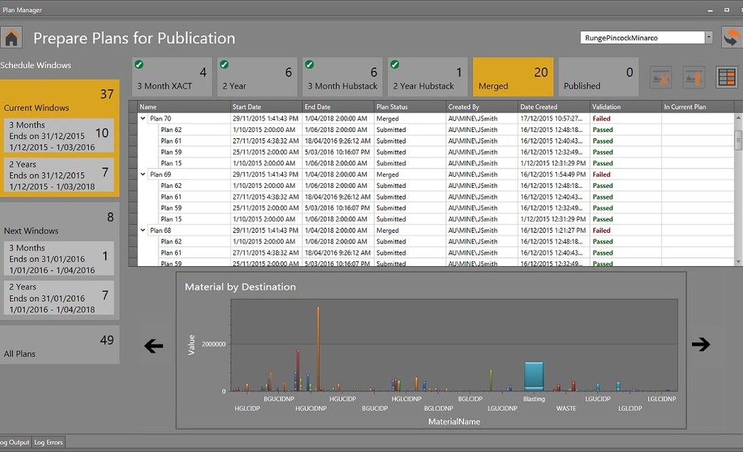Collapse the Plan 70 group
743x452 pixels.
tap(141, 118)
